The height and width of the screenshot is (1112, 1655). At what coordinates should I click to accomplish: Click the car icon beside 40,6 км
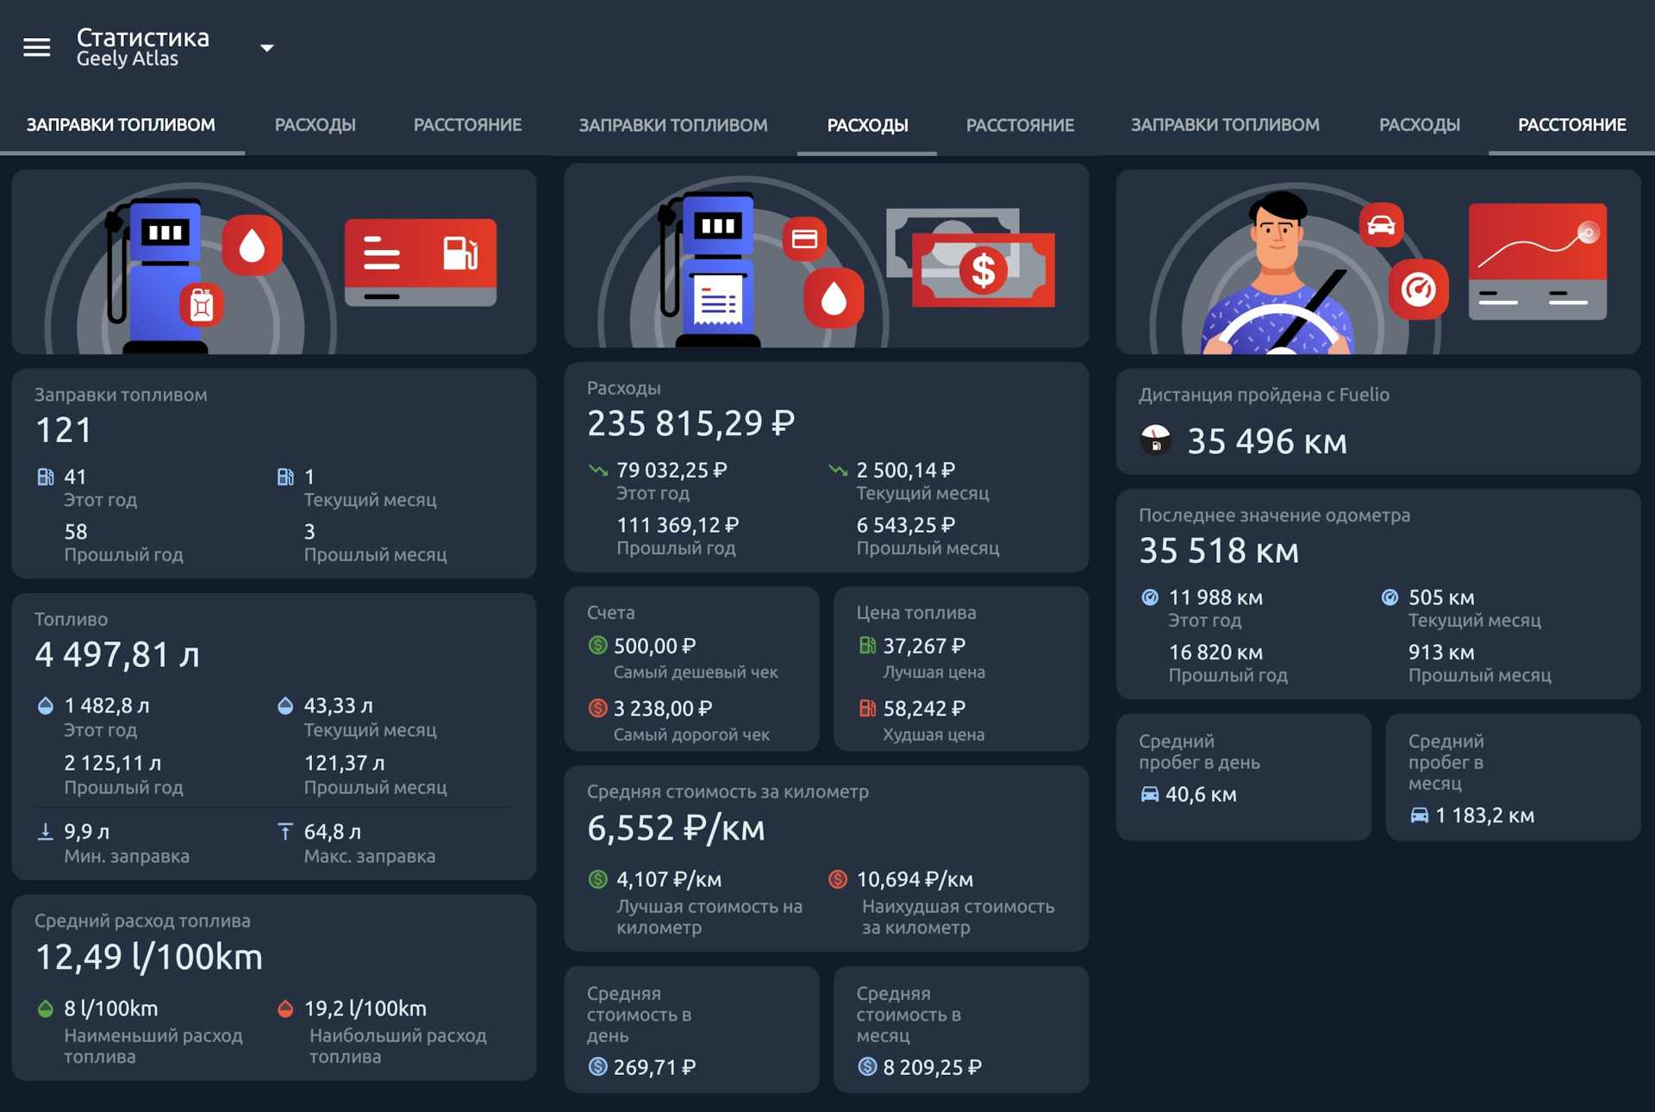(x=1150, y=795)
